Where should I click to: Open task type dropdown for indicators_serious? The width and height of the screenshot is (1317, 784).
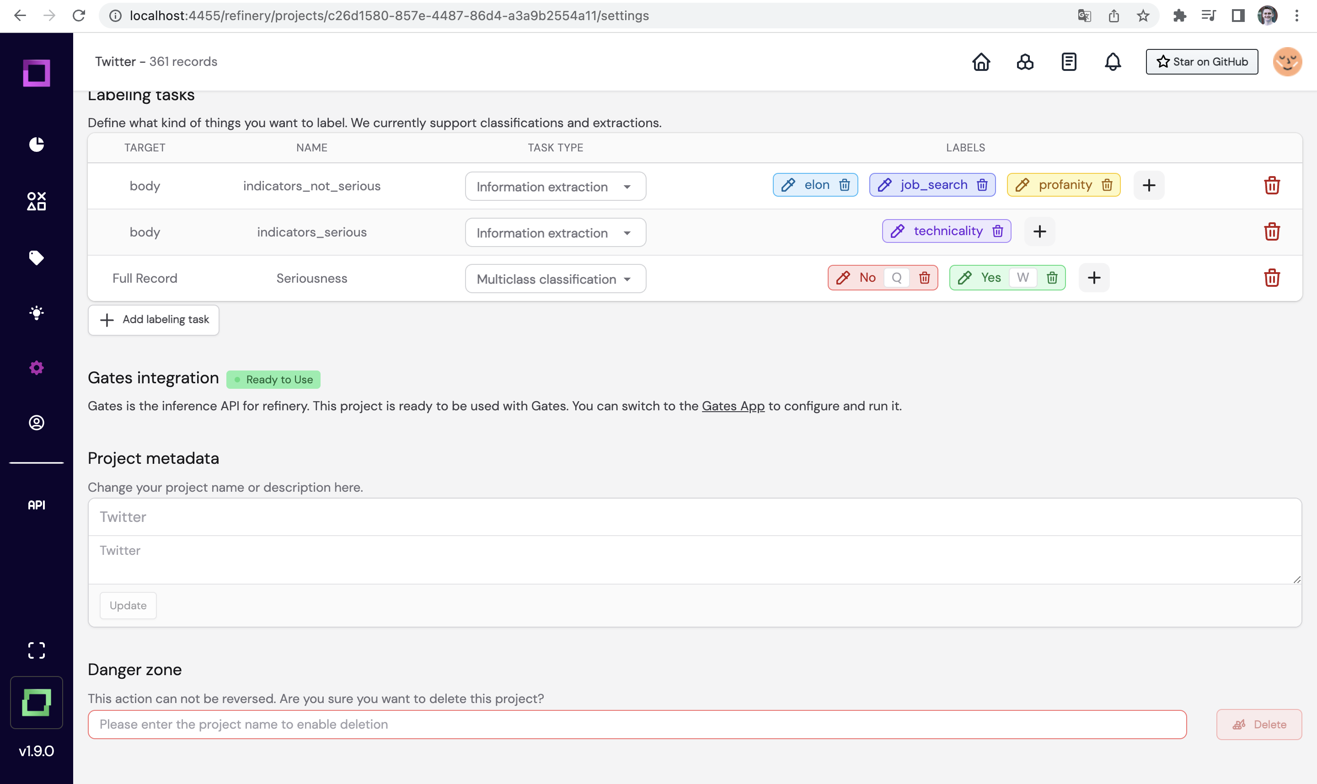(555, 232)
